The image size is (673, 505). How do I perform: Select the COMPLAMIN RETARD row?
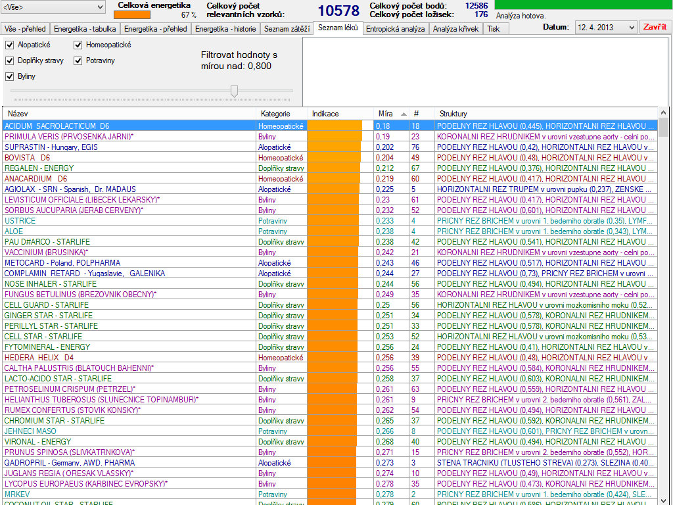pos(330,274)
